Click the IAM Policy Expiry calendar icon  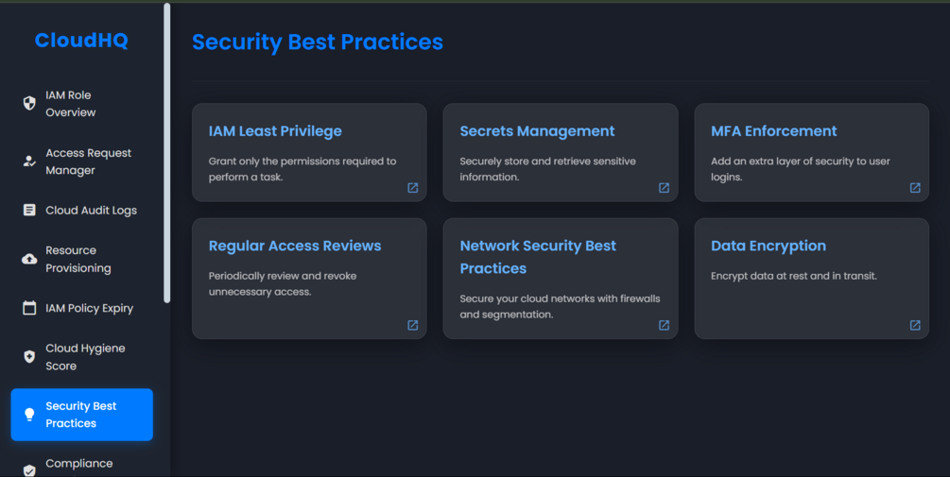(x=29, y=308)
